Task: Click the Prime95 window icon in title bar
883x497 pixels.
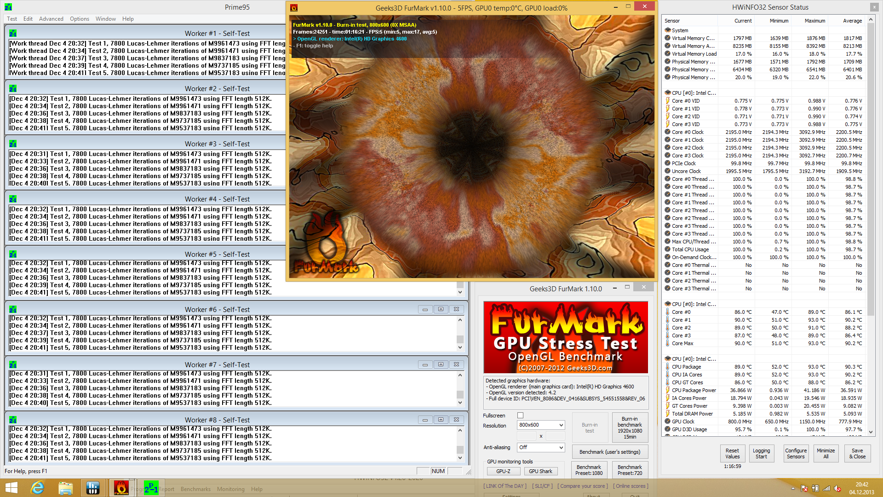Action: [x=8, y=7]
